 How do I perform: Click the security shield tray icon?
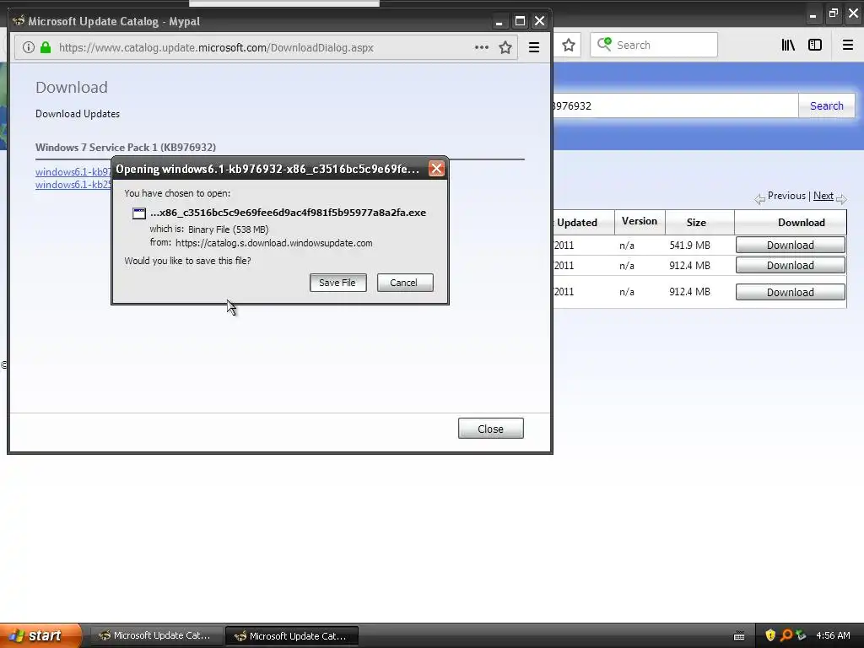point(770,635)
